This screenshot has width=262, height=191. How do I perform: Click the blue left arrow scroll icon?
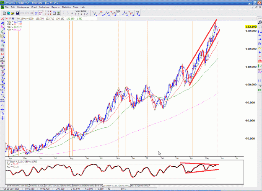[259, 35]
